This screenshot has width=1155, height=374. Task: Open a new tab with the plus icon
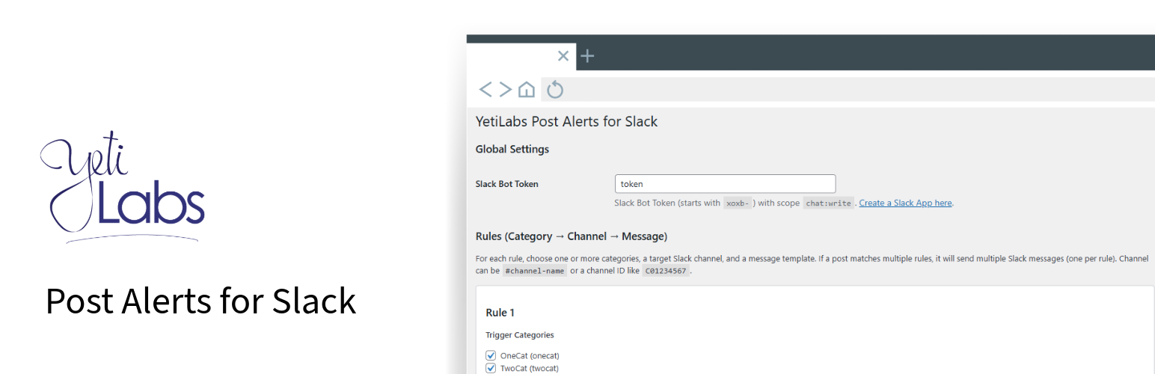click(x=588, y=56)
